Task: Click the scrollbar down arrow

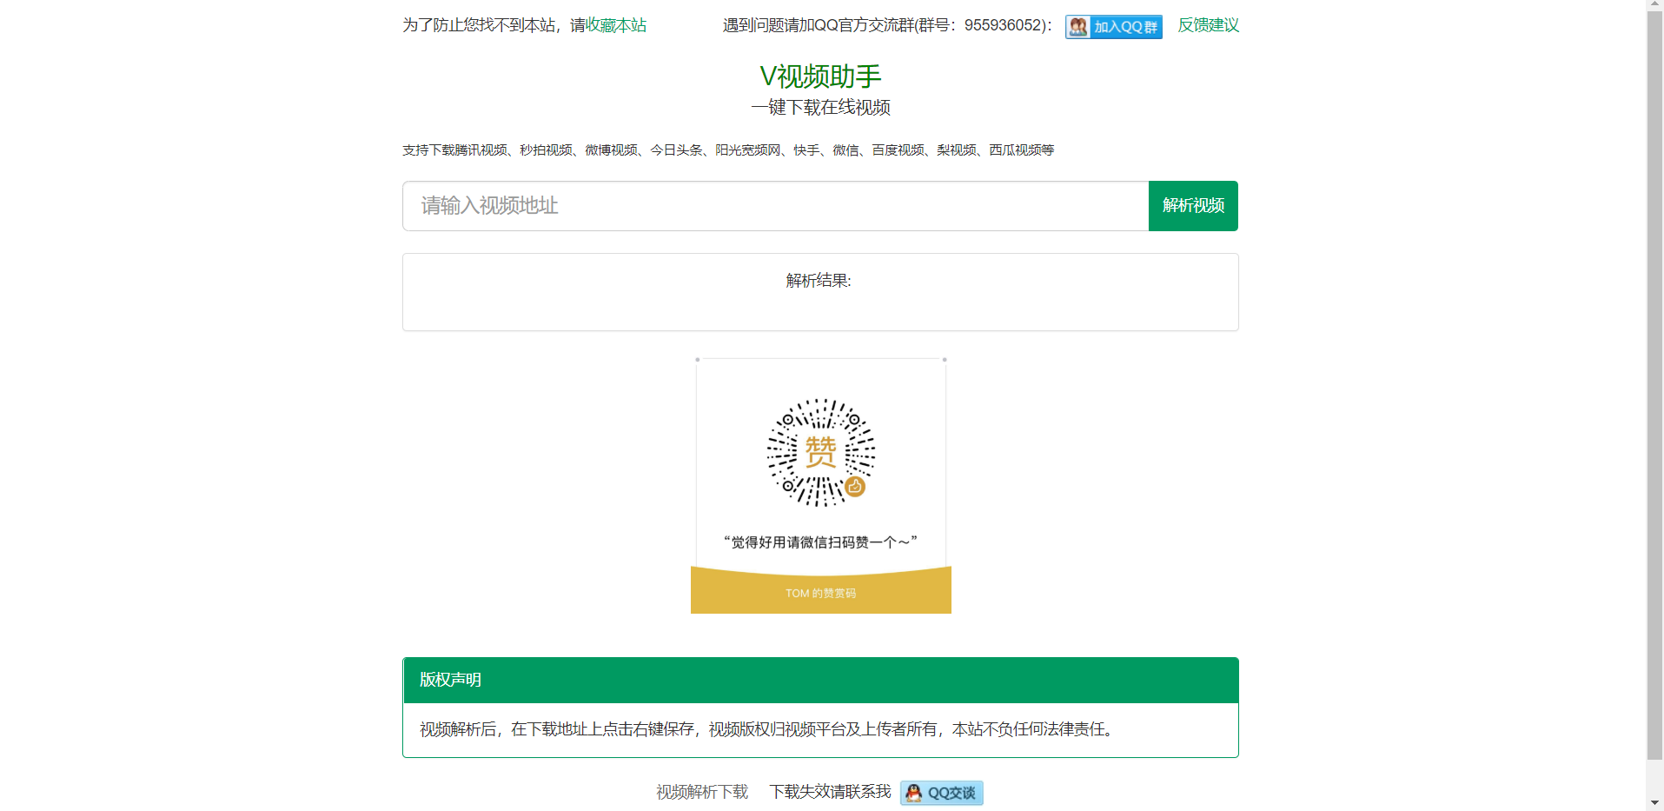Action: tap(1654, 802)
